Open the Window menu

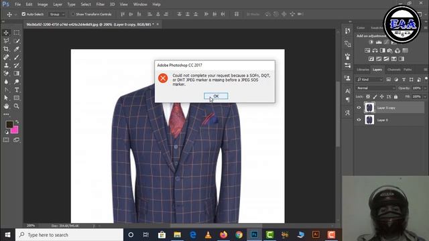click(140, 5)
